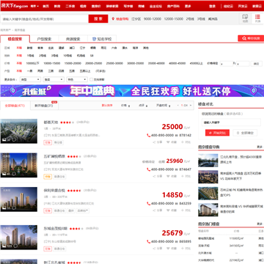Viewport: 264px width, 264px height.
Task: Click phone icon beside 400-890-0000 转 874647
Action: pyautogui.click(x=148, y=169)
